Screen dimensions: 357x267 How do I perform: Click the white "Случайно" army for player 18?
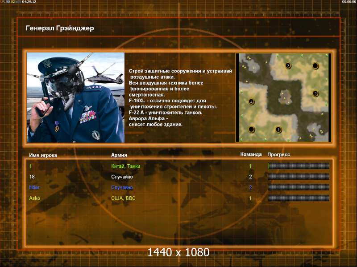[122, 177]
